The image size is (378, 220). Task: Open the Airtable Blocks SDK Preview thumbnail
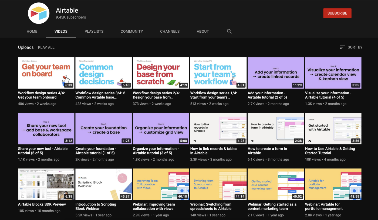click(46, 184)
